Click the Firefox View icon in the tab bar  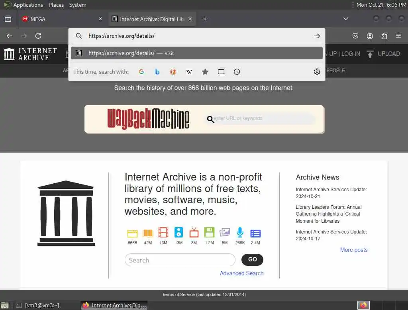tap(8, 19)
